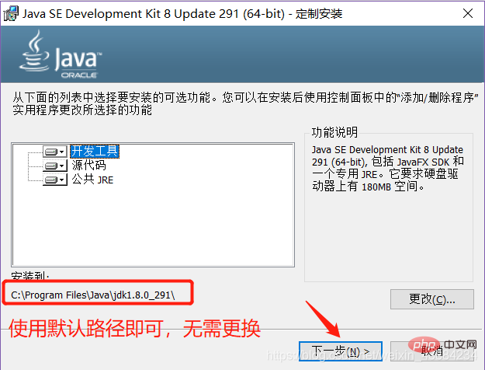This screenshot has width=485, height=370.
Task: Click the Java Oracle logo in the banner
Action: pyautogui.click(x=61, y=54)
